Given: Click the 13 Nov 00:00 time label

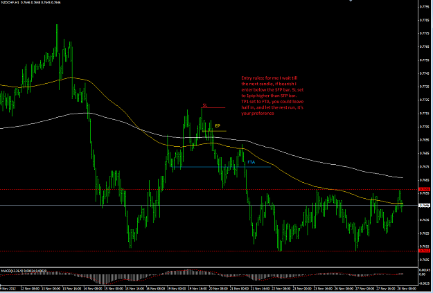Looking at the screenshot, I should point(51,289).
